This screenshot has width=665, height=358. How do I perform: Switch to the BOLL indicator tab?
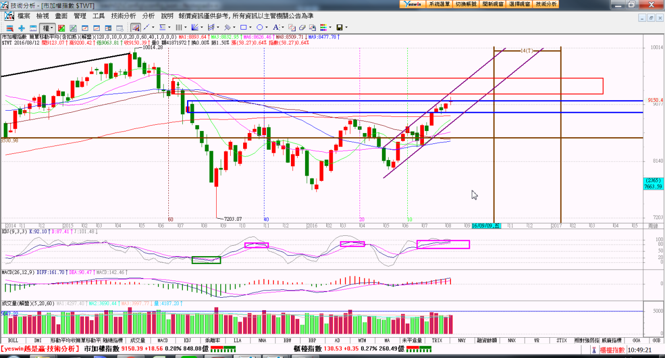(14, 340)
